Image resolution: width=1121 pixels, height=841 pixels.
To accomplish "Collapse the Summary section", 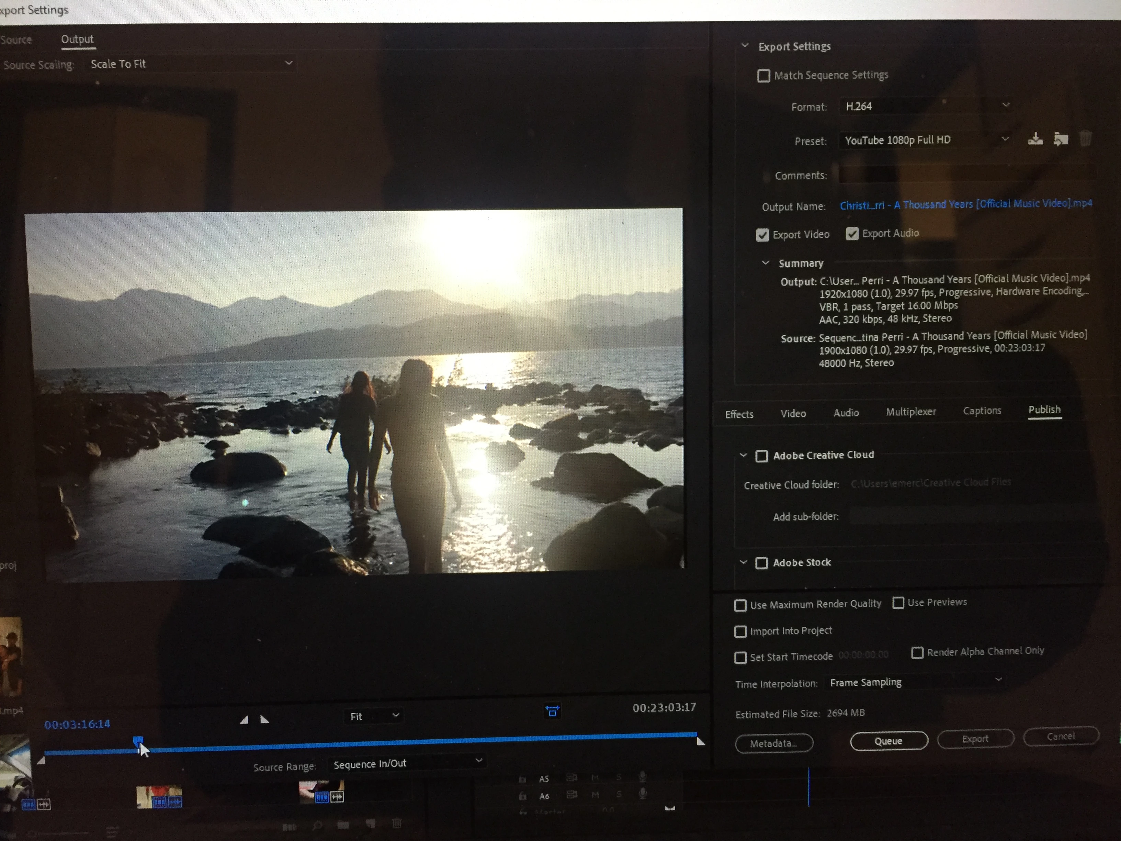I will pyautogui.click(x=766, y=262).
